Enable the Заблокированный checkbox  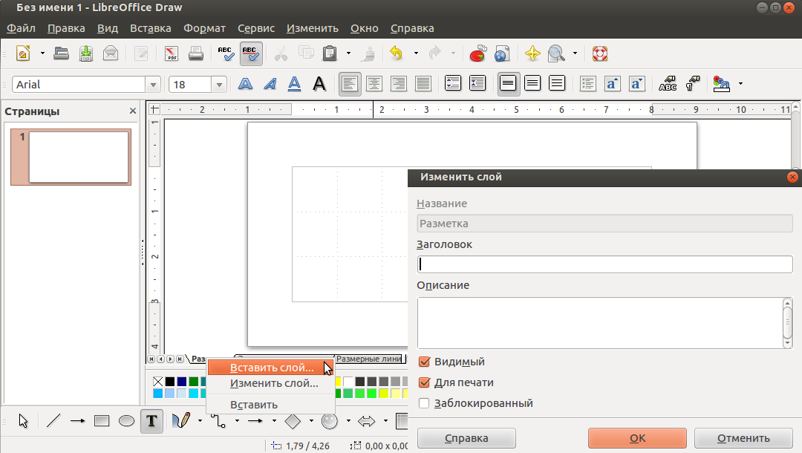click(425, 403)
